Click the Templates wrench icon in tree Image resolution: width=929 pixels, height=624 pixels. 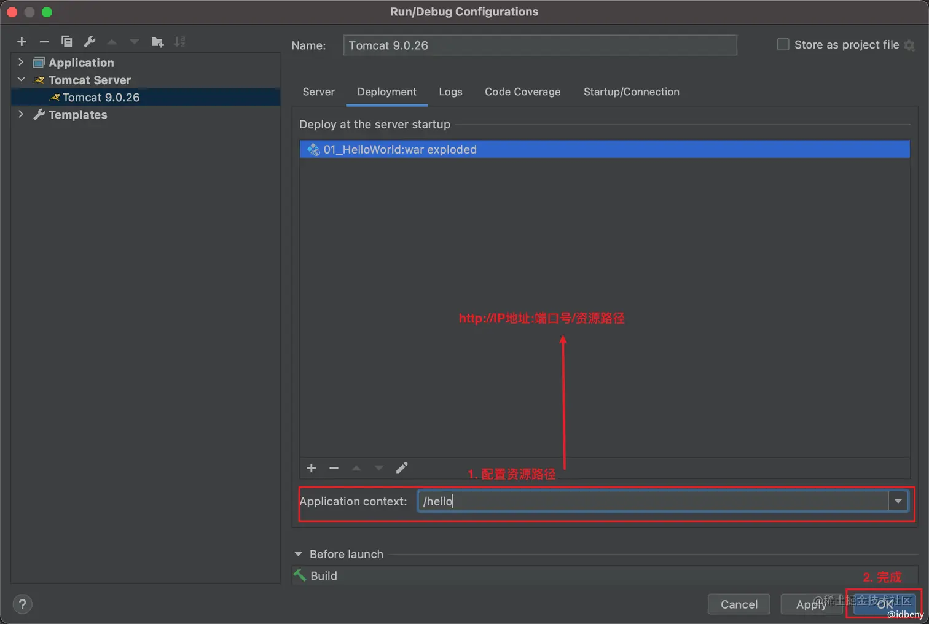click(39, 114)
